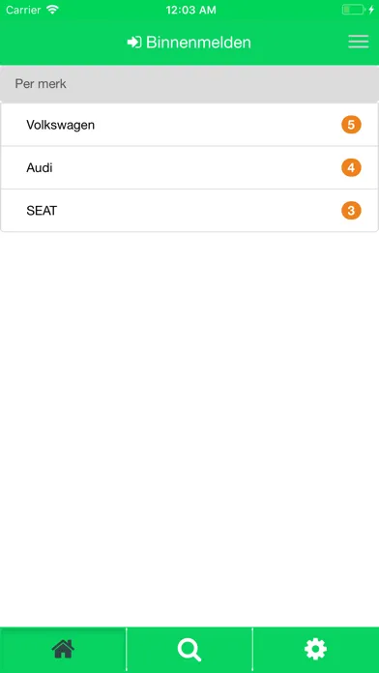Tap the divider between the home and search tabs
This screenshot has width=379, height=673.
click(x=127, y=650)
